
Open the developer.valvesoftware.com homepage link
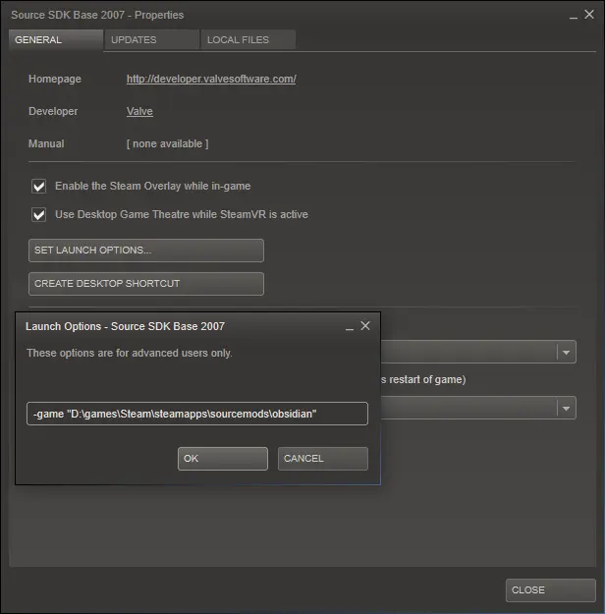[x=211, y=79]
